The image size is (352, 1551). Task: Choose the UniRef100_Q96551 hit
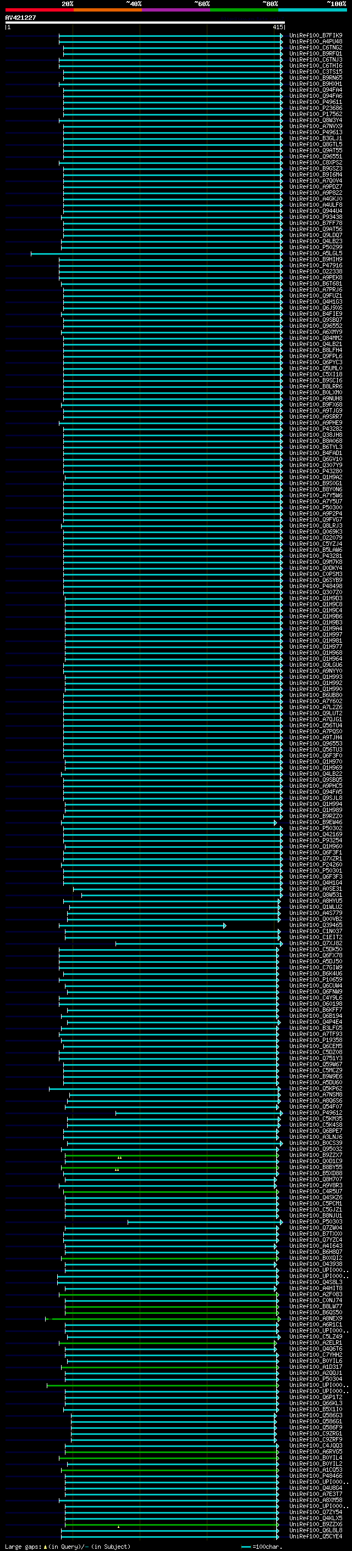[x=316, y=157]
